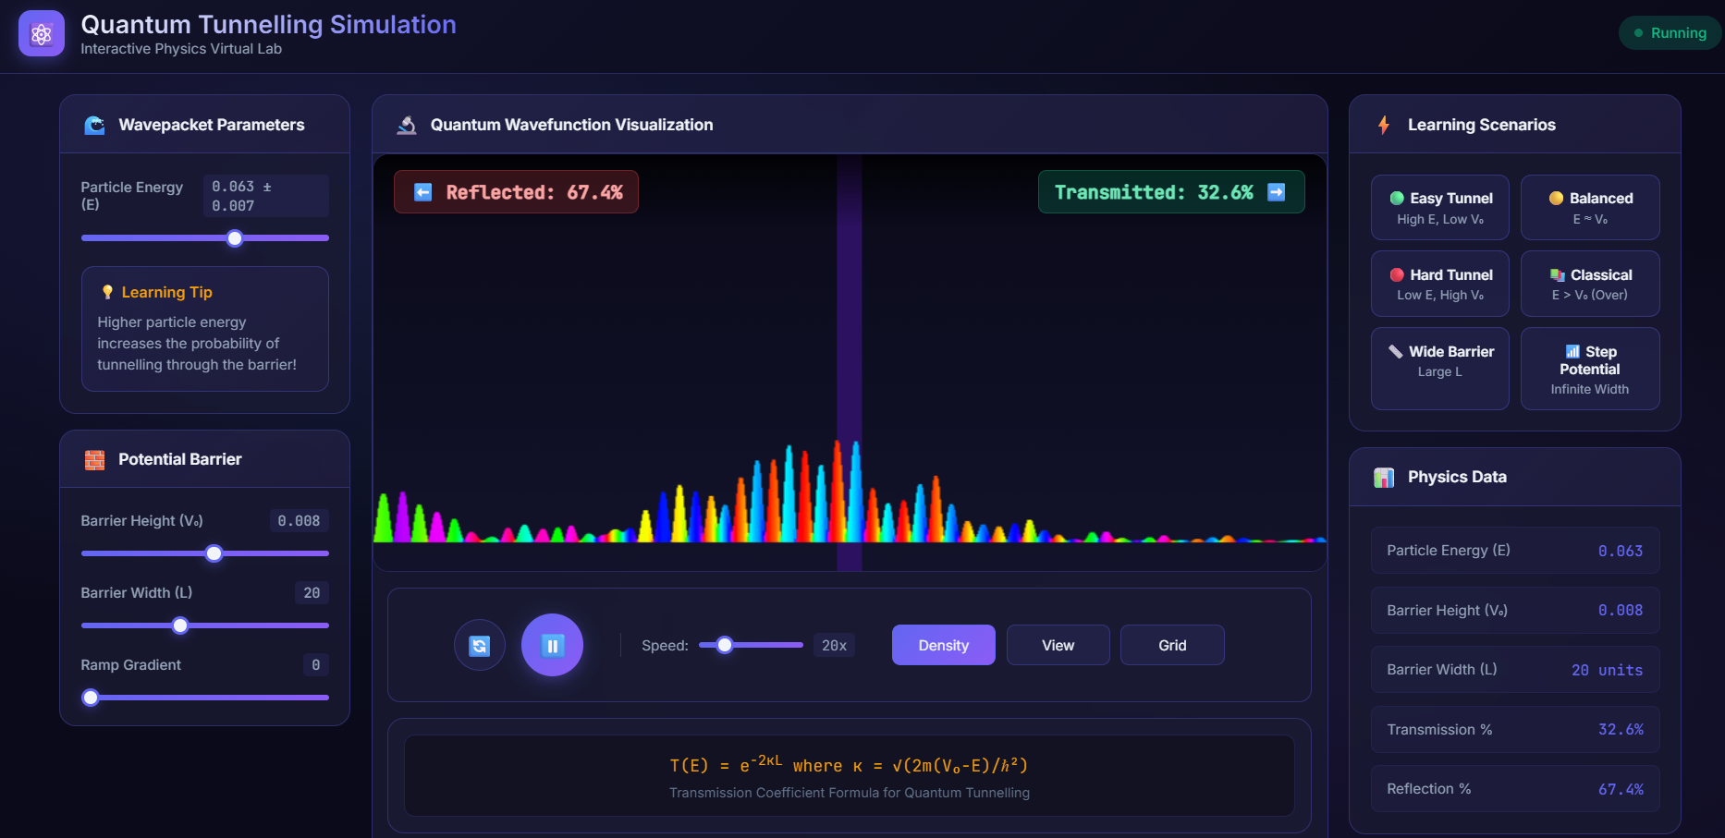The height and width of the screenshot is (838, 1725).
Task: Choose the Classical E > V₀ scenario
Action: pyautogui.click(x=1589, y=284)
